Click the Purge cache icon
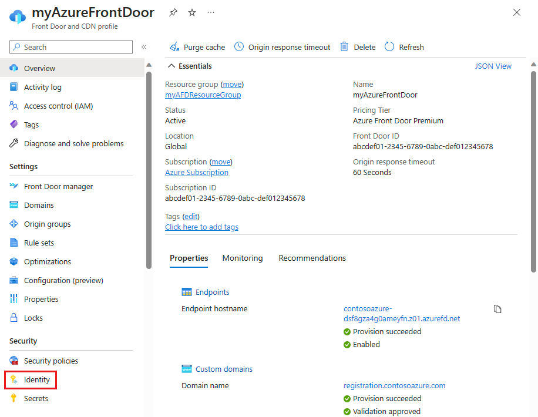 tap(174, 47)
